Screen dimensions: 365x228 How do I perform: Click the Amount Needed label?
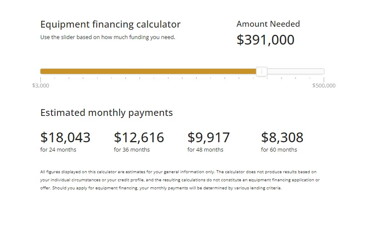(268, 24)
